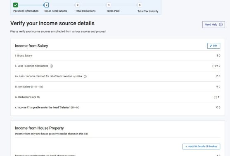The image size is (230, 156).
Task: Show info for relief u/s 89A
Action: [x=85, y=76]
